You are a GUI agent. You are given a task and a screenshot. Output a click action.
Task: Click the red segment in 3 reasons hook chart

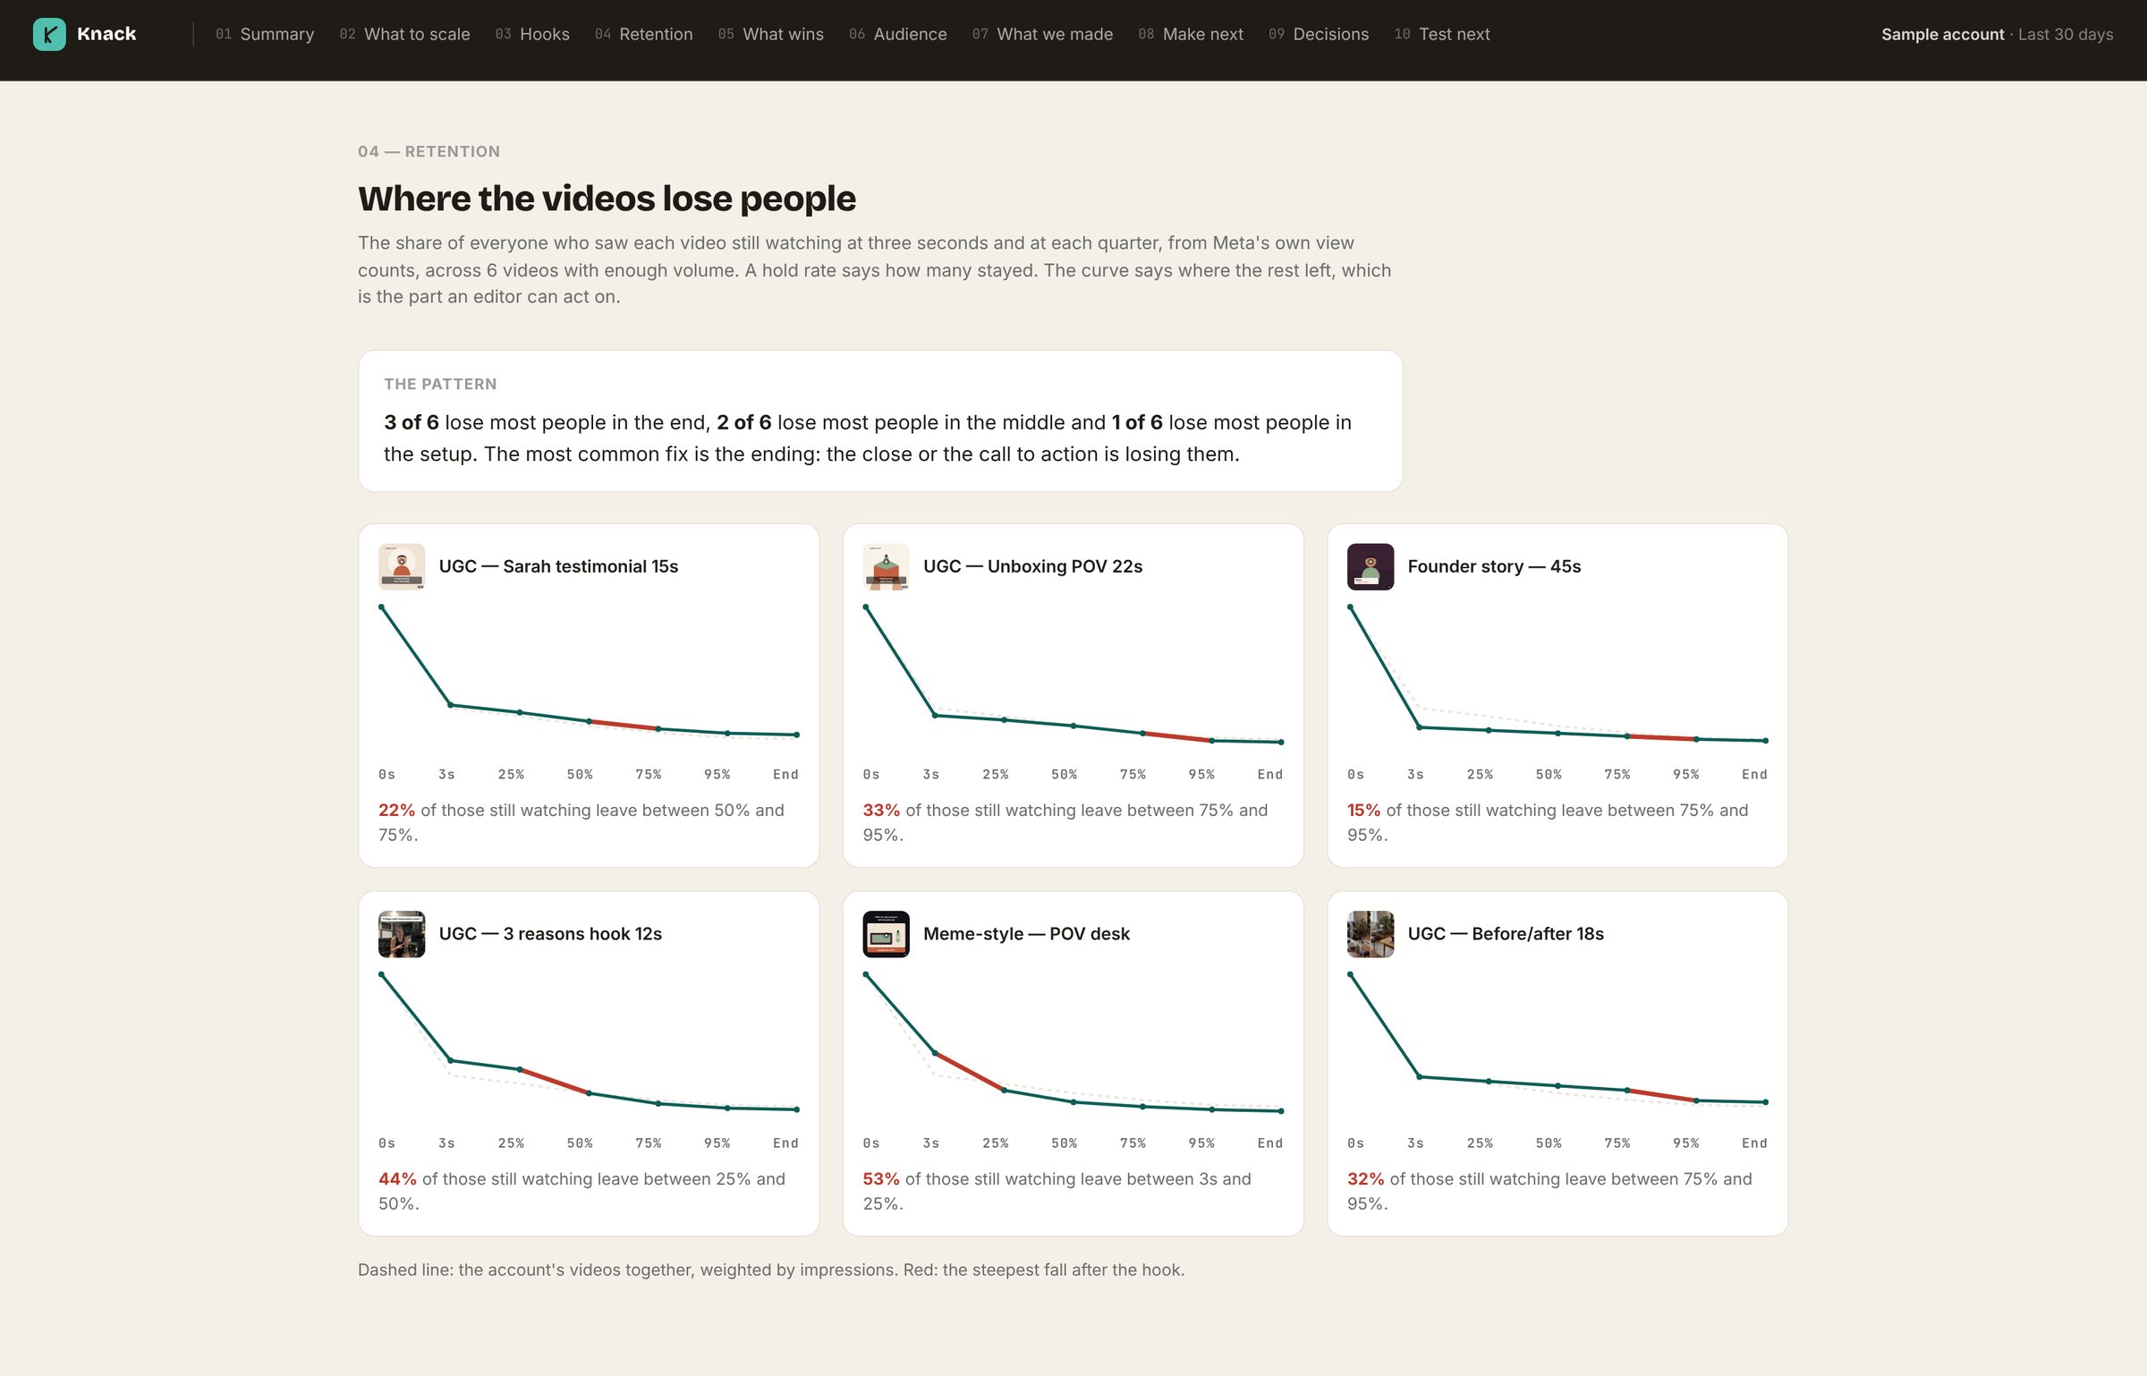[x=554, y=1082]
